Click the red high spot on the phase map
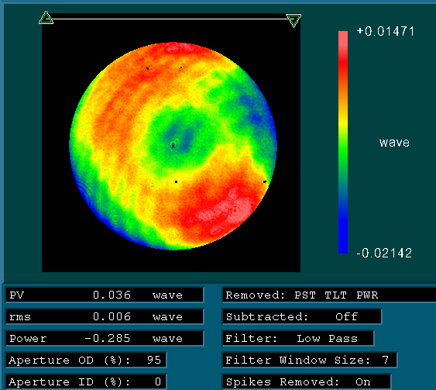 coord(235,211)
